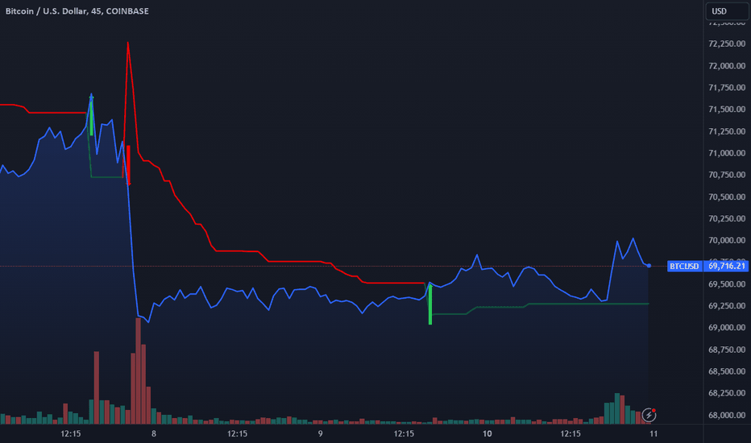Screen dimensions: 751x443
Task: Click the 72,000.00 price axis label
Action: (x=727, y=65)
